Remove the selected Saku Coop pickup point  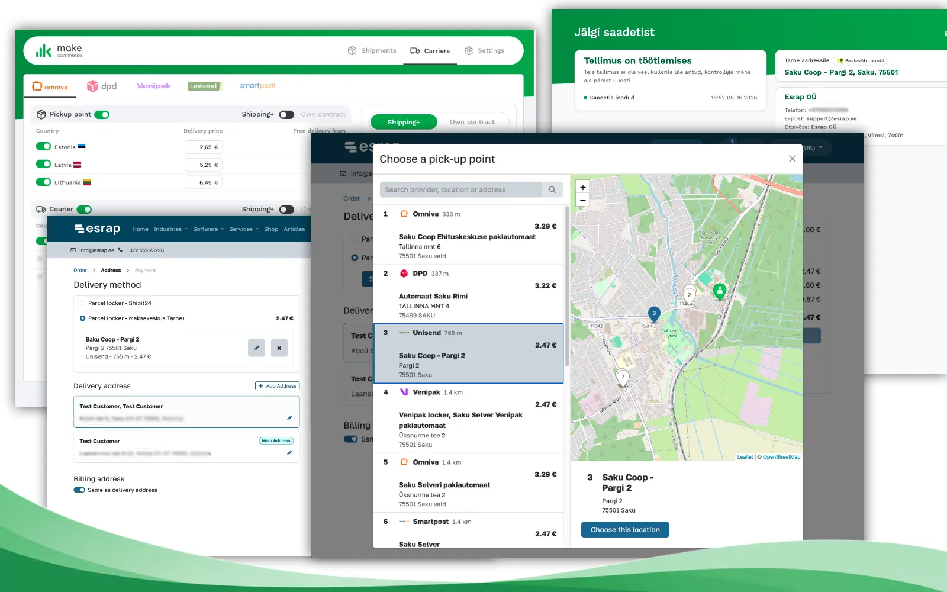point(279,348)
